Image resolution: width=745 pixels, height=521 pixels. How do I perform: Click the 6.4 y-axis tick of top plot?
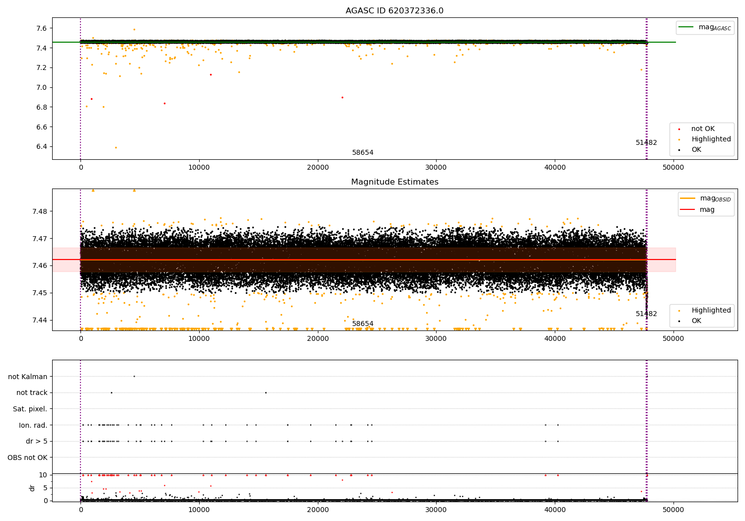point(42,146)
